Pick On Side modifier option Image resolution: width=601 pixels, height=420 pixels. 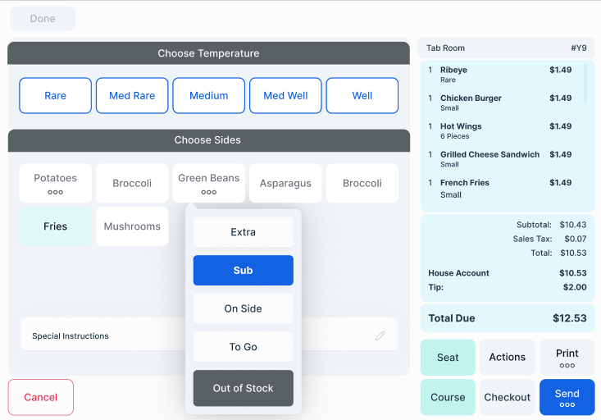pyautogui.click(x=243, y=308)
